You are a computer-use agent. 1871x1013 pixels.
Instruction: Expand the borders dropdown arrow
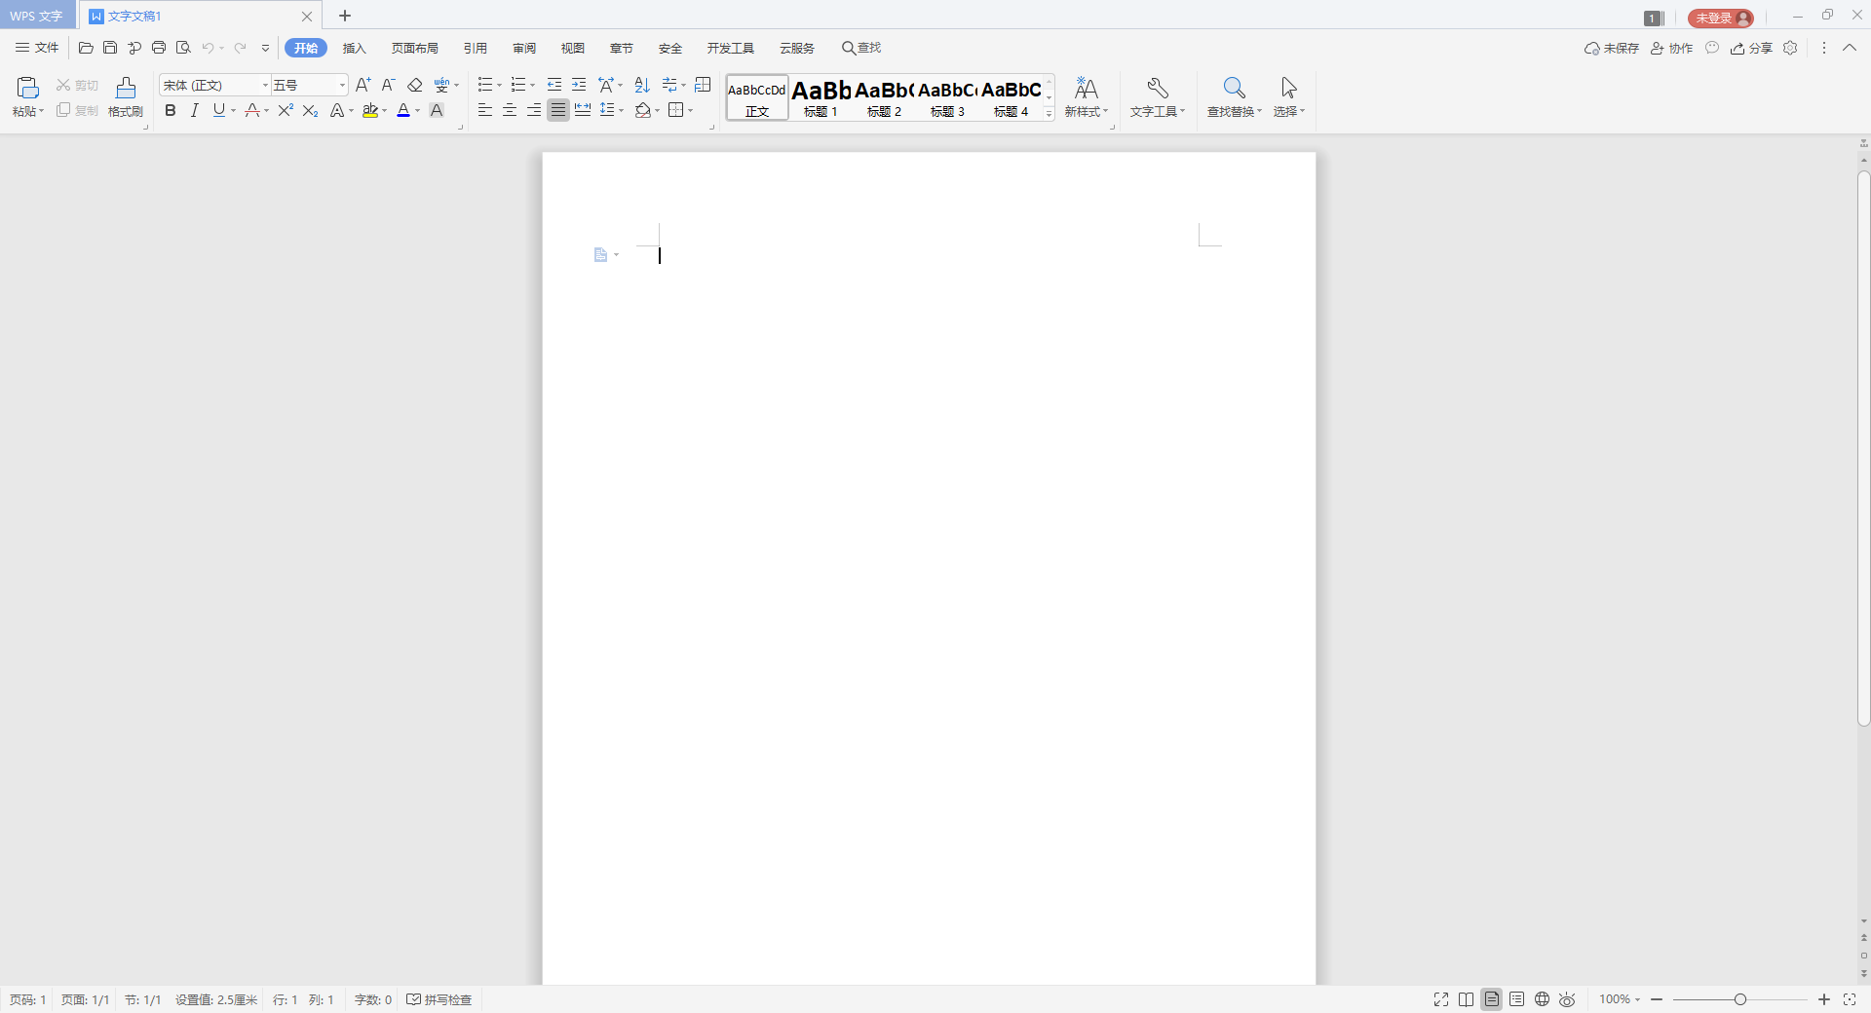click(x=691, y=111)
